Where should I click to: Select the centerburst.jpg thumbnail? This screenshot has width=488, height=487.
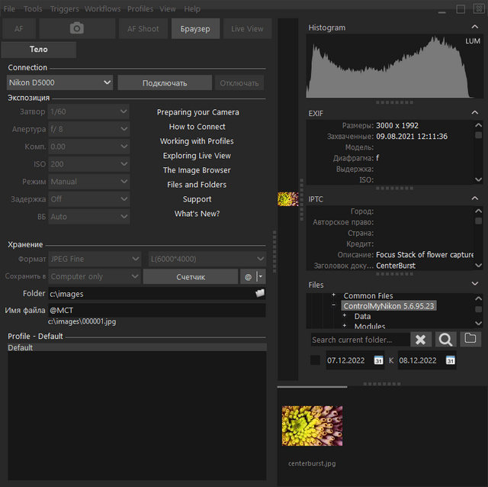[312, 426]
